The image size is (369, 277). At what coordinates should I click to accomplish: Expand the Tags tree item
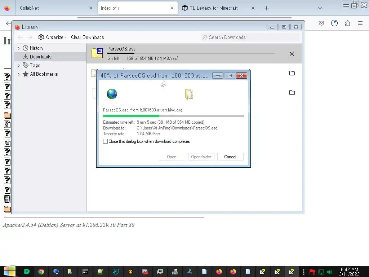(x=19, y=66)
